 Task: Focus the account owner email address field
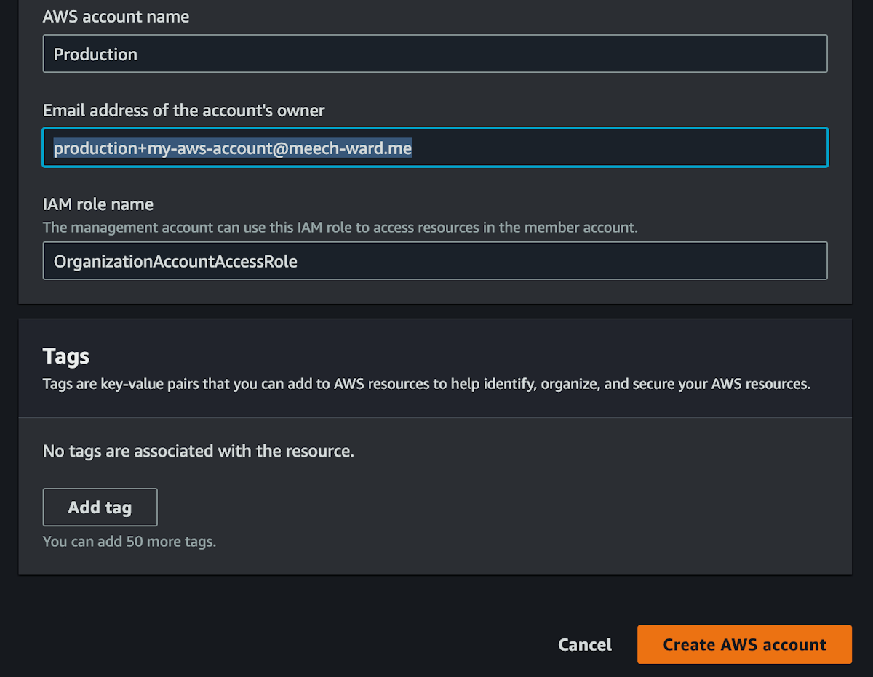point(435,148)
